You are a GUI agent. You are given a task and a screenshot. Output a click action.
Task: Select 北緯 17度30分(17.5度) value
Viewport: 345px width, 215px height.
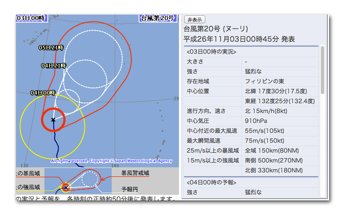(x=276, y=91)
